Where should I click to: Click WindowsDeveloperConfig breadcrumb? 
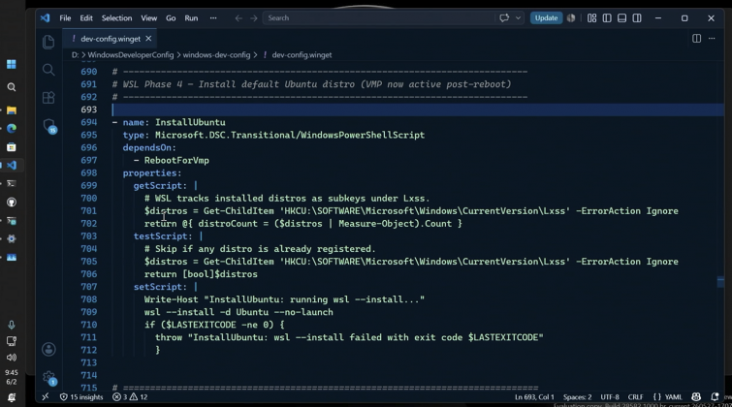point(131,54)
